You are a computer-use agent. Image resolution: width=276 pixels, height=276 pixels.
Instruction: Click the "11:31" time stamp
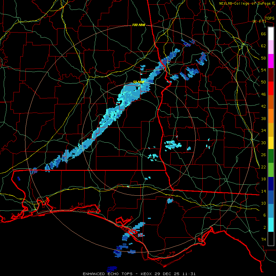189,274
